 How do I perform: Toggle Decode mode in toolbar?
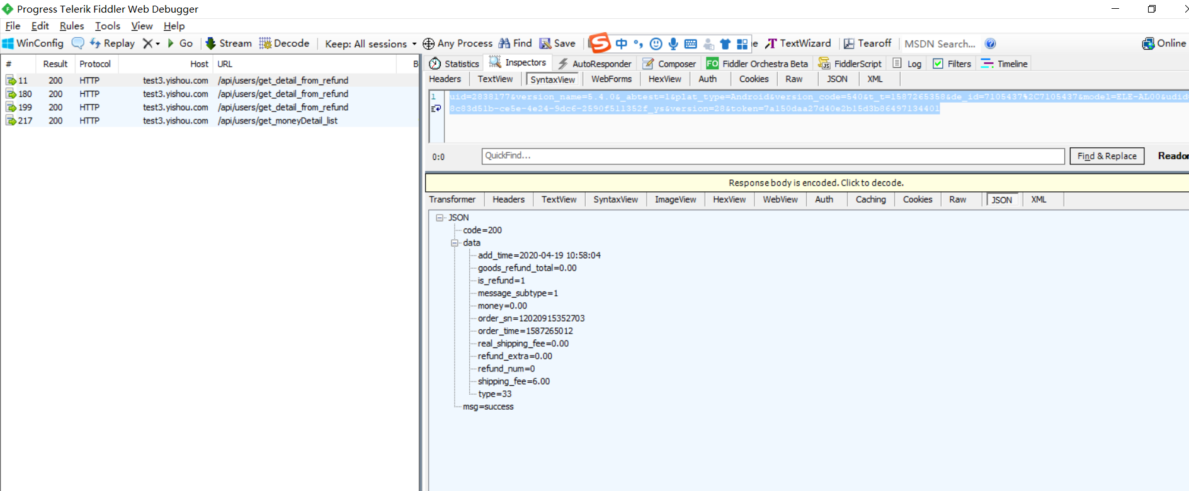284,43
